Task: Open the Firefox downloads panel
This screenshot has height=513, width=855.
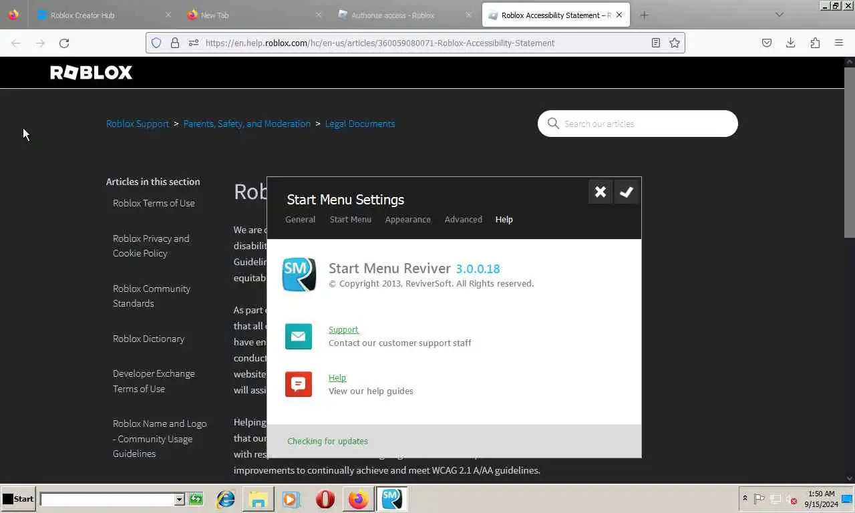Action: pyautogui.click(x=791, y=43)
